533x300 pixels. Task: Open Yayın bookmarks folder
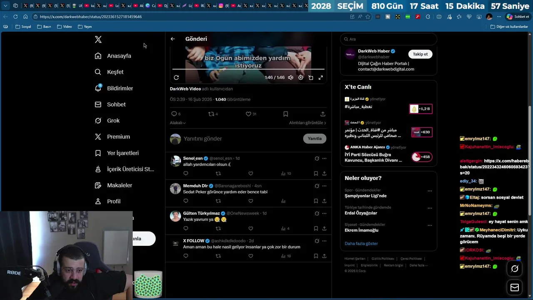point(85,27)
